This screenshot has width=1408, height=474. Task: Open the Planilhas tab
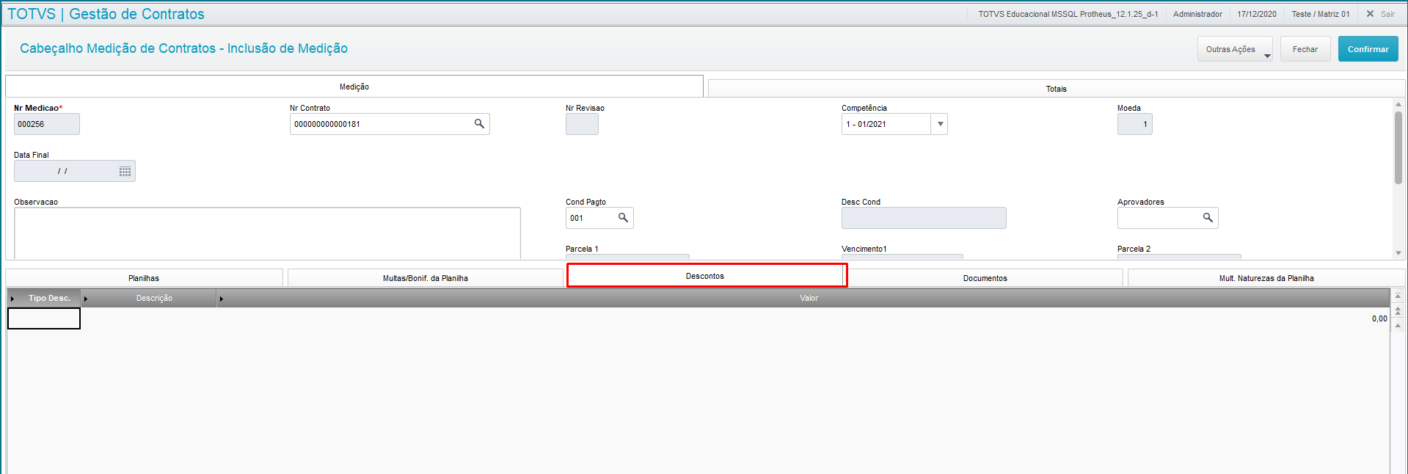click(x=144, y=278)
